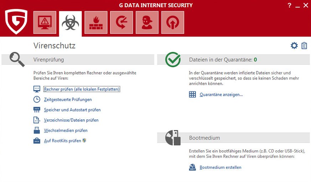
Task: Click the help question mark
Action: 289,5
